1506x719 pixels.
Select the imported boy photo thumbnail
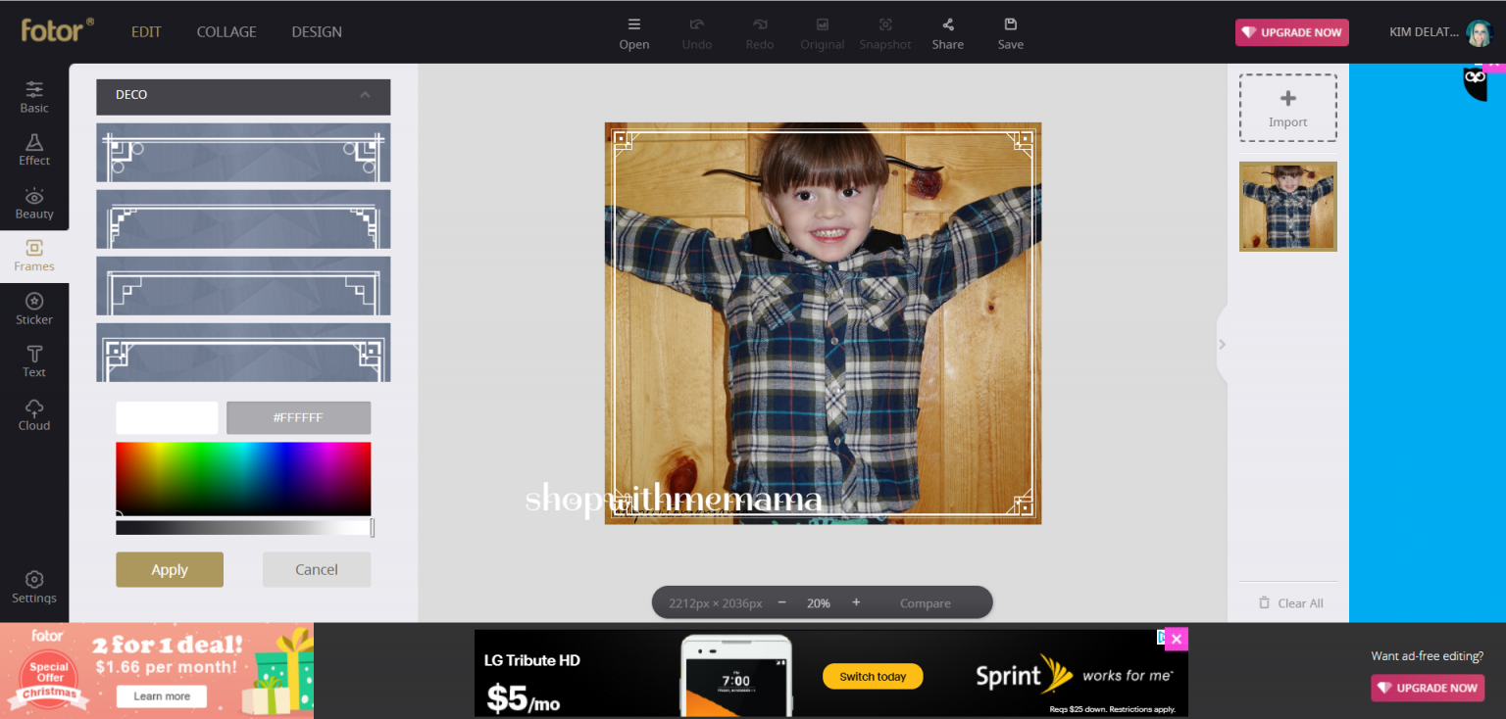[1288, 207]
